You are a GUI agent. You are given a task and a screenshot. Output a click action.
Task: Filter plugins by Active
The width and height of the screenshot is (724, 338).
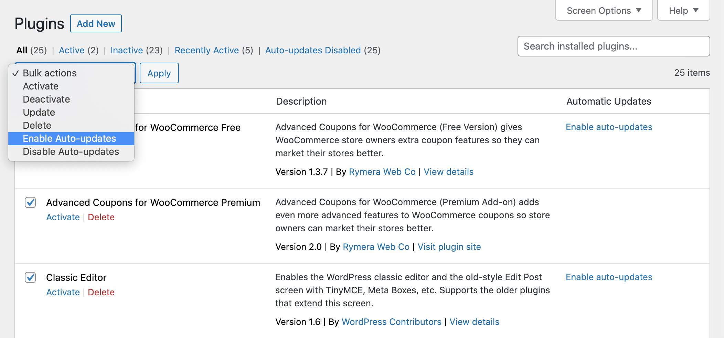pyautogui.click(x=72, y=50)
